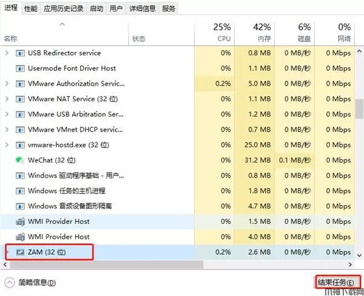Screen dimensions: 364x296
Task: Expand the VMware Authorization Service row
Action: [7, 84]
